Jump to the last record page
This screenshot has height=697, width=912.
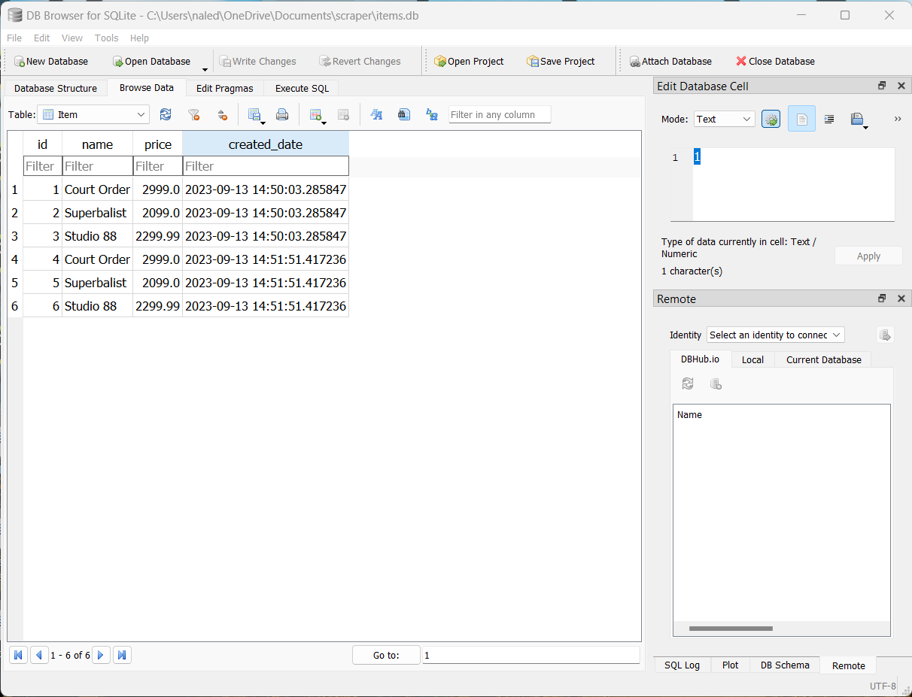122,655
